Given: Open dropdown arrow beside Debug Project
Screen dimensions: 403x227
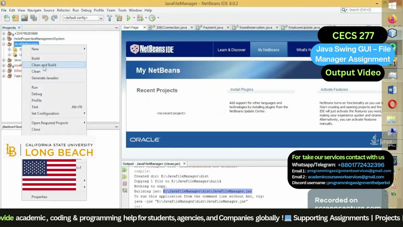Looking at the screenshot, I should 146,18.
